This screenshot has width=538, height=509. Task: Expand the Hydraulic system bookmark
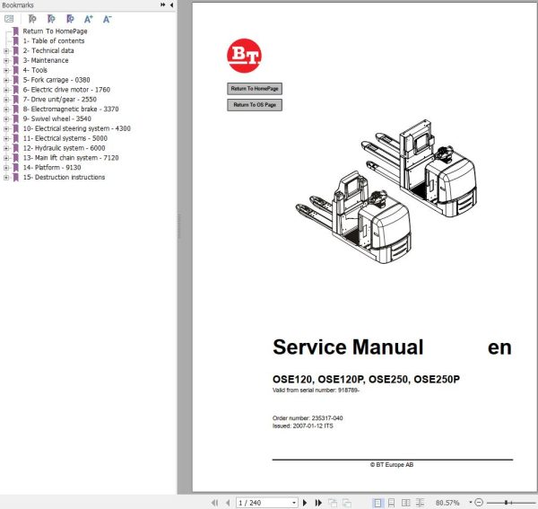click(6, 148)
